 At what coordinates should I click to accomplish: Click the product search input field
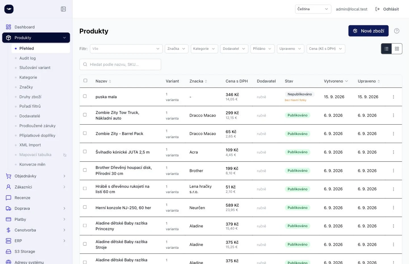pyautogui.click(x=120, y=65)
